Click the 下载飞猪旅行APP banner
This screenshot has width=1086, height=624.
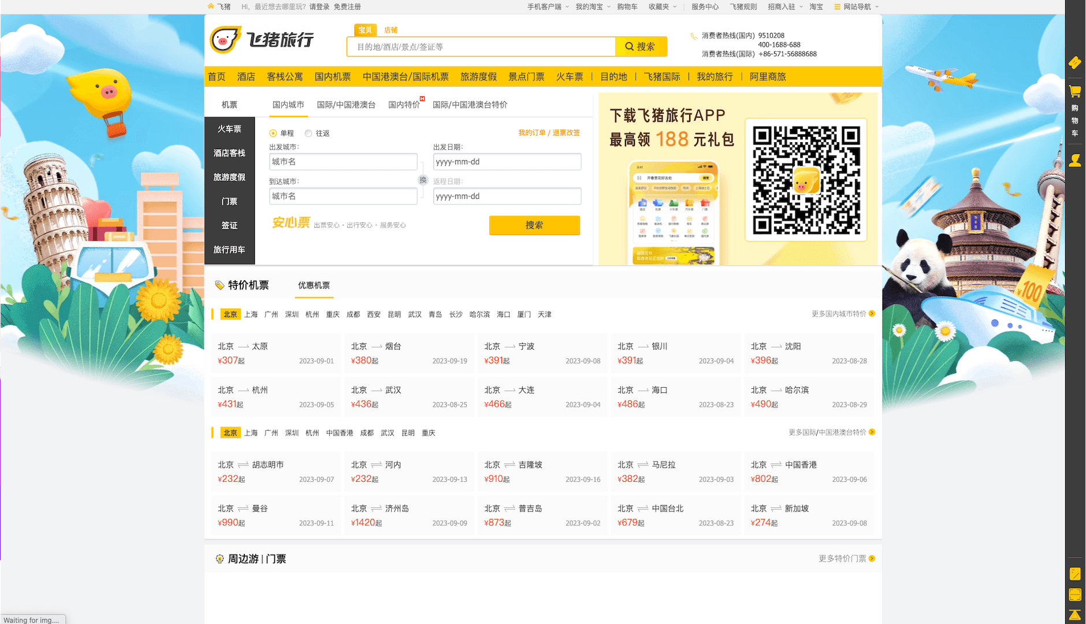coord(738,179)
